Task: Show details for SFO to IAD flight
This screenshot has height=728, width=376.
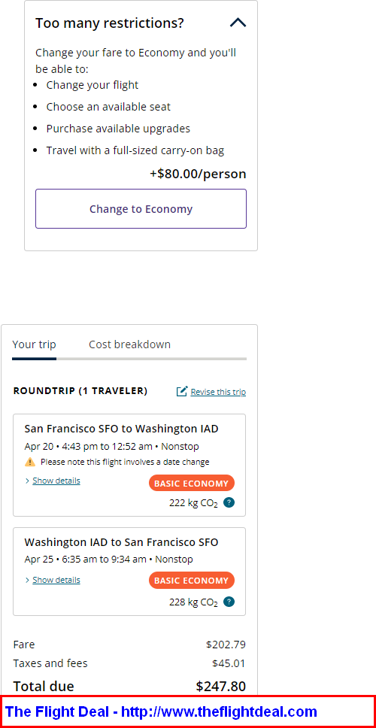Action: [56, 481]
